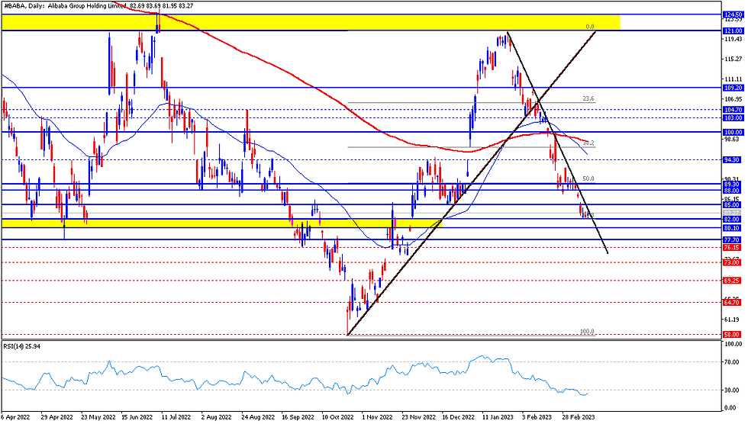748x424 pixels.
Task: Select the 88.00 price level label
Action: pos(732,191)
